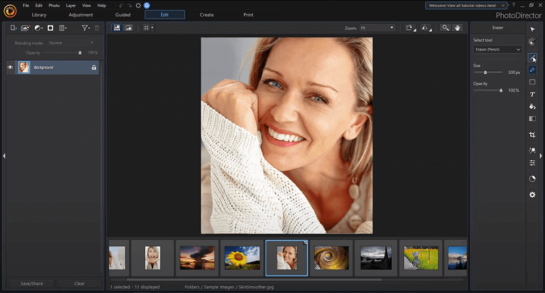Screen dimensions: 545x293
Task: Choose the rectangle shape tool
Action: [532, 82]
